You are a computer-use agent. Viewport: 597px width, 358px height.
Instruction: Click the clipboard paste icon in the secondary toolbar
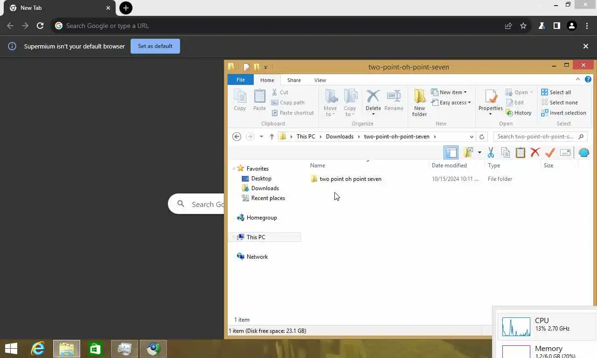(x=521, y=152)
